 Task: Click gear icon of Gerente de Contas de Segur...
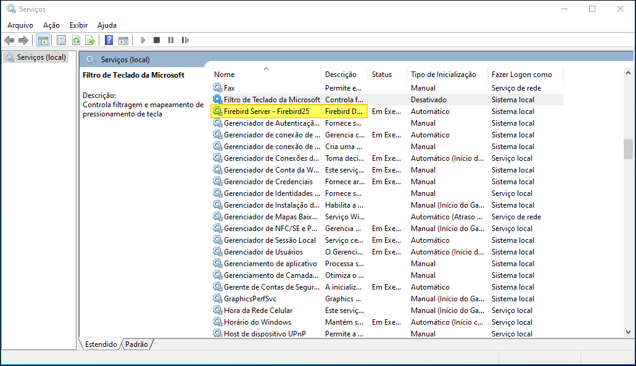pyautogui.click(x=217, y=287)
